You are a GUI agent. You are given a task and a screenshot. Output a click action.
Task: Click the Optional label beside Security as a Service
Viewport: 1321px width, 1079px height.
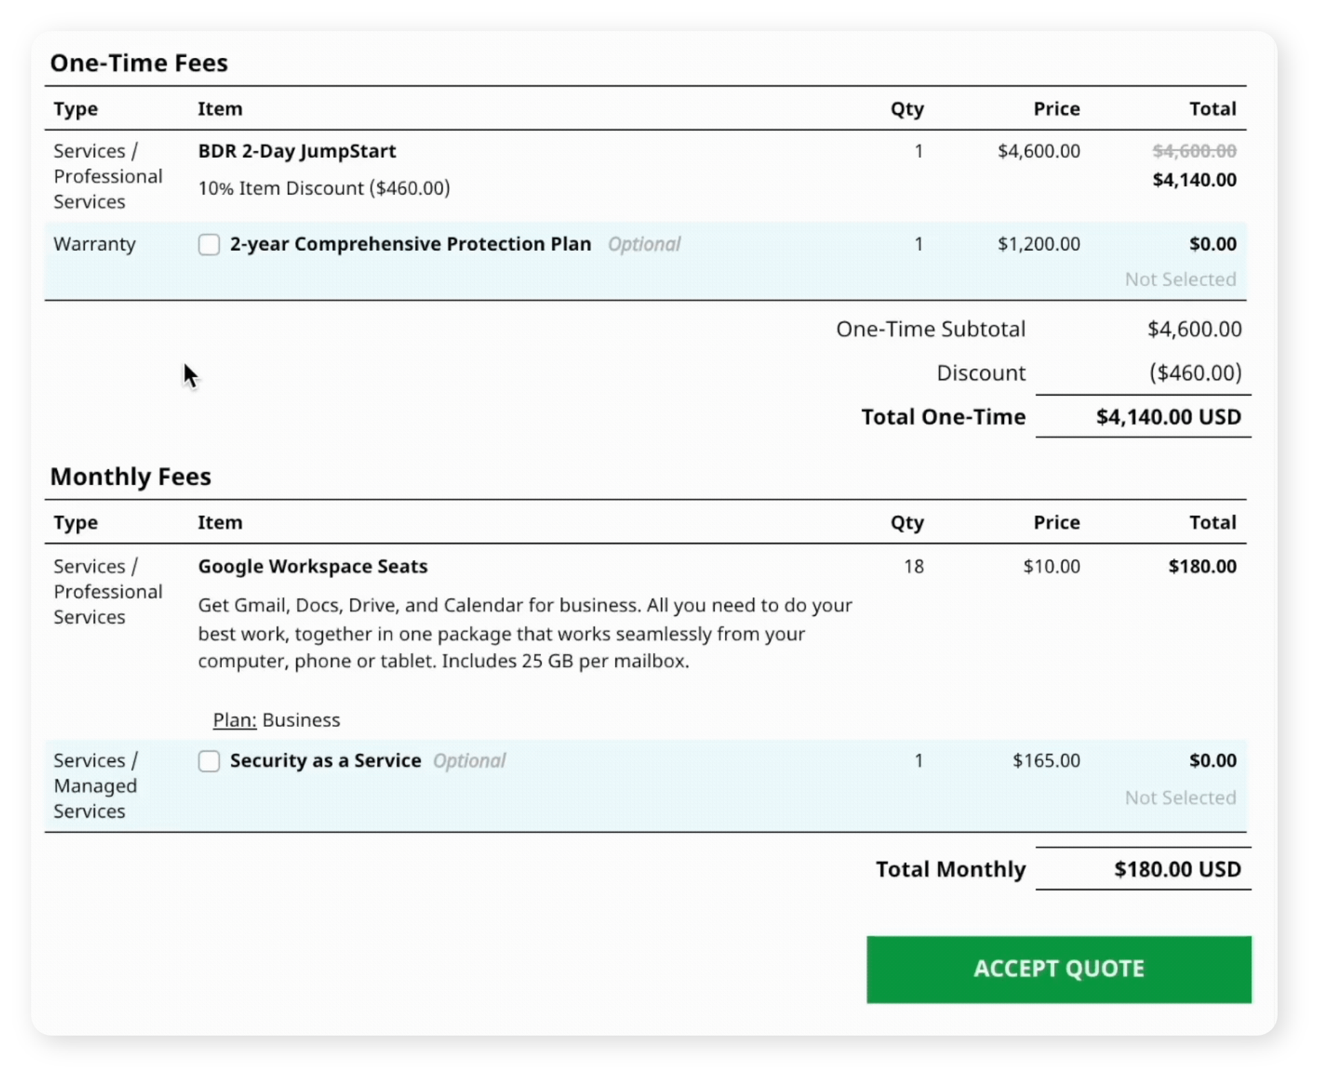coord(469,761)
